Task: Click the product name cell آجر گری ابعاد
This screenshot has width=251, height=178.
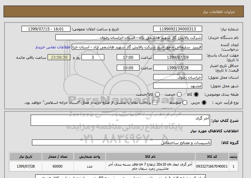Action: pyautogui.click(x=150, y=167)
